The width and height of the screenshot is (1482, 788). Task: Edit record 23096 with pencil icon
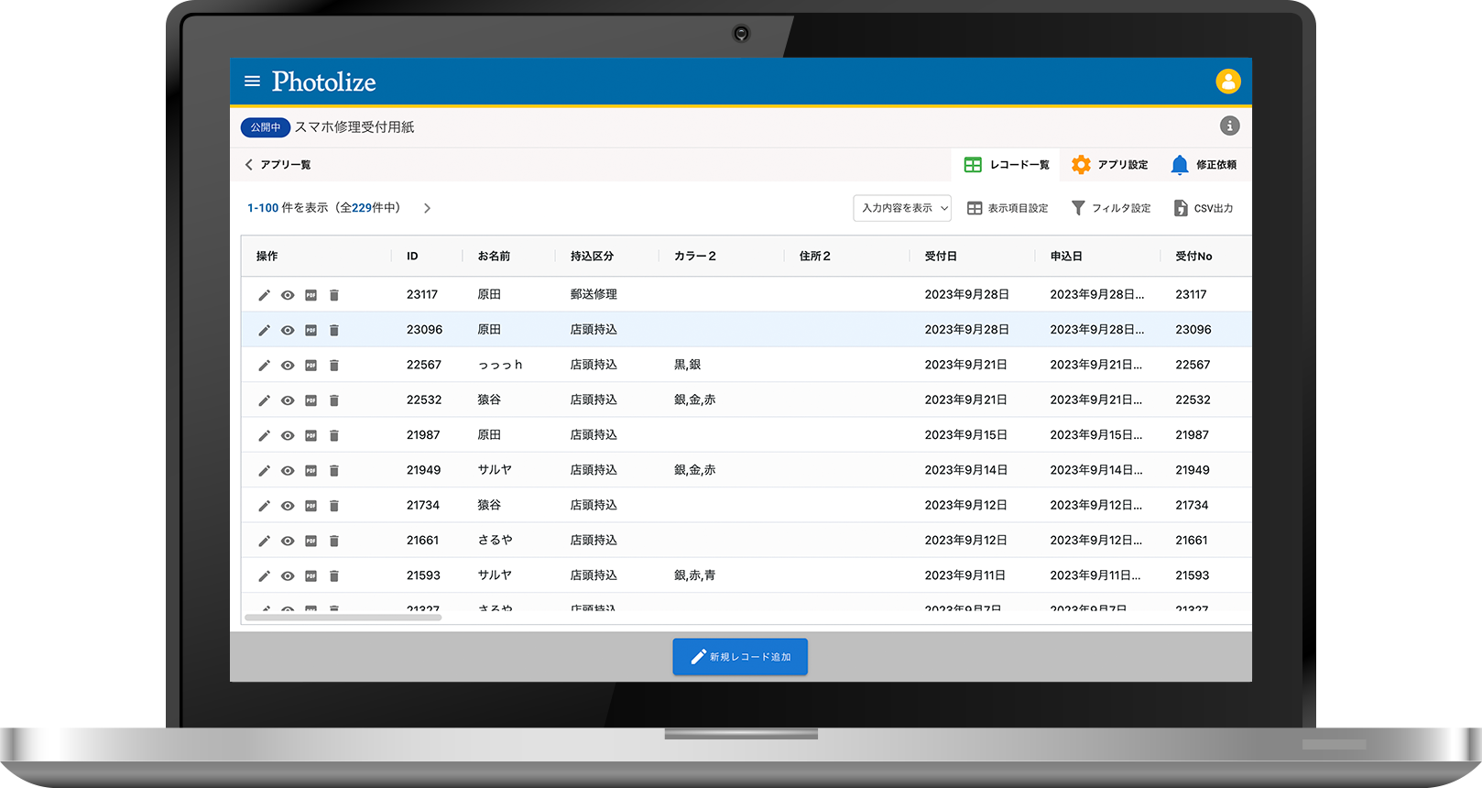[264, 330]
